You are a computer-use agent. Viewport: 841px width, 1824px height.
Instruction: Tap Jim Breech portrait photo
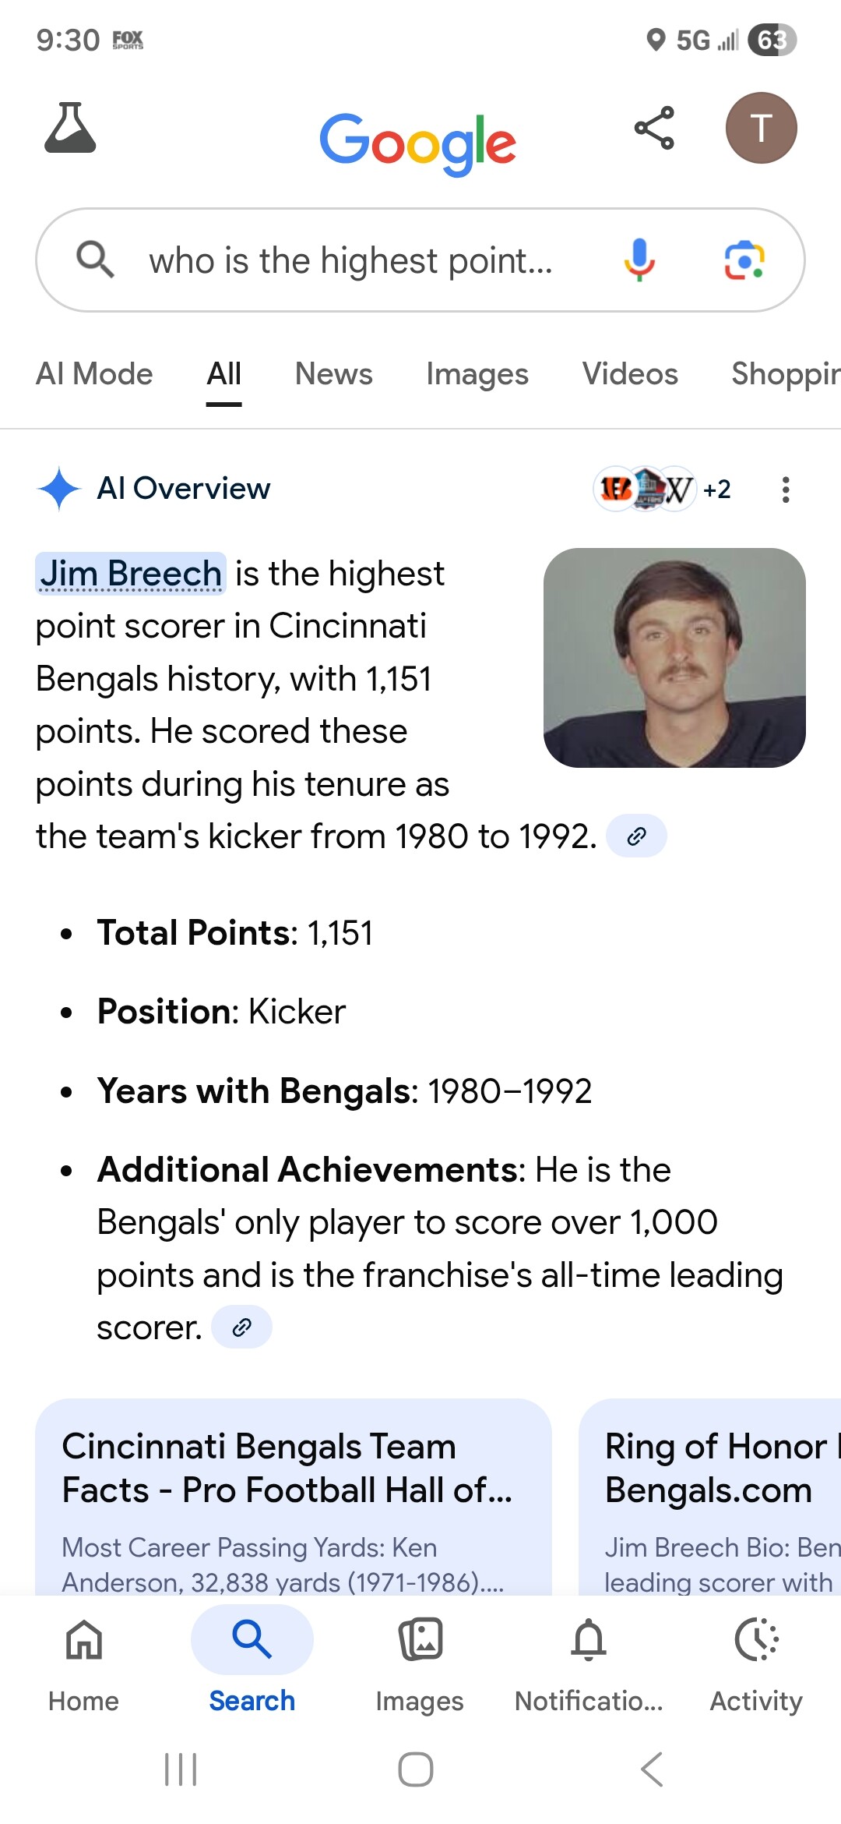point(674,658)
